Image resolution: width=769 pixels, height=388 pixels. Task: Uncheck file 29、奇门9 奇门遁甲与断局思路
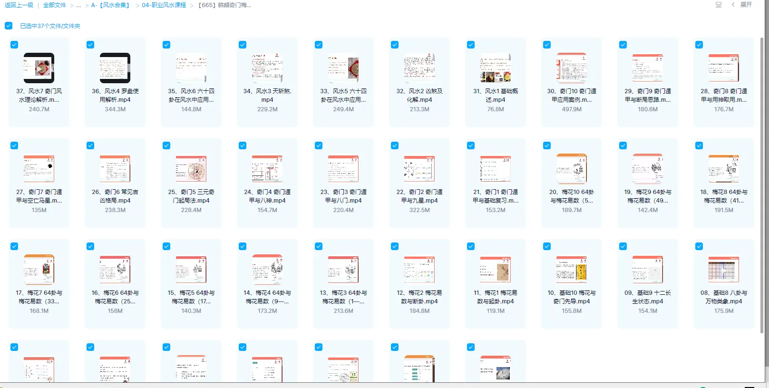623,45
